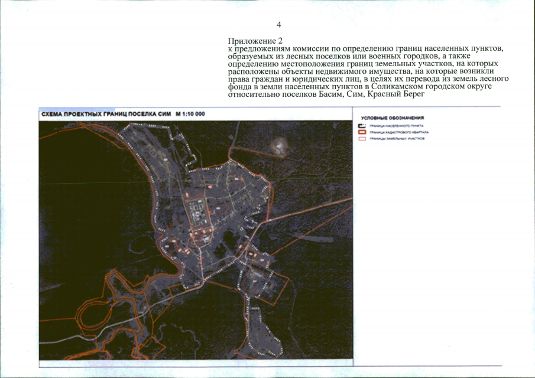Click the map title 'СХЕМА ПРОЕКТНЫХ ГРАНИЦ ПОСЕЛКА СИМ'
Screen dimensions: 535x378
tap(106, 114)
